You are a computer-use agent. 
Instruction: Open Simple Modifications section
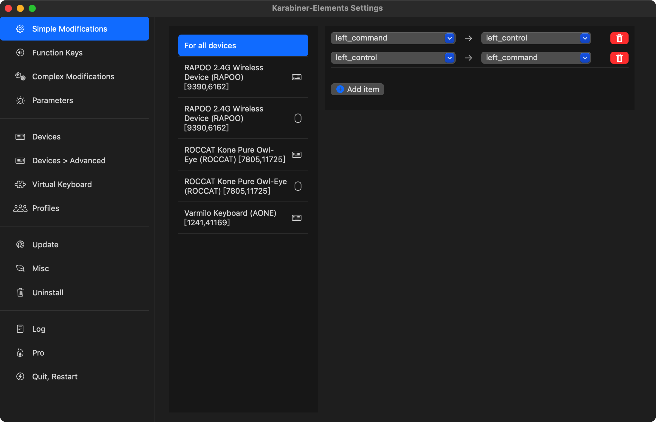pos(75,29)
